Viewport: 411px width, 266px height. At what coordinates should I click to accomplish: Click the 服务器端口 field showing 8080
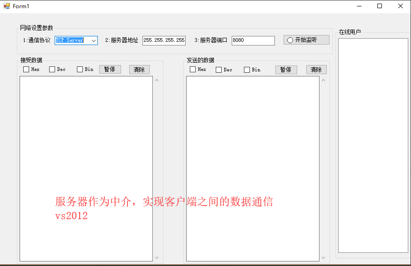(x=253, y=40)
